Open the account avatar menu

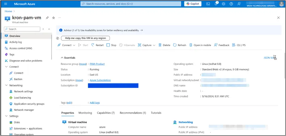(281, 4)
